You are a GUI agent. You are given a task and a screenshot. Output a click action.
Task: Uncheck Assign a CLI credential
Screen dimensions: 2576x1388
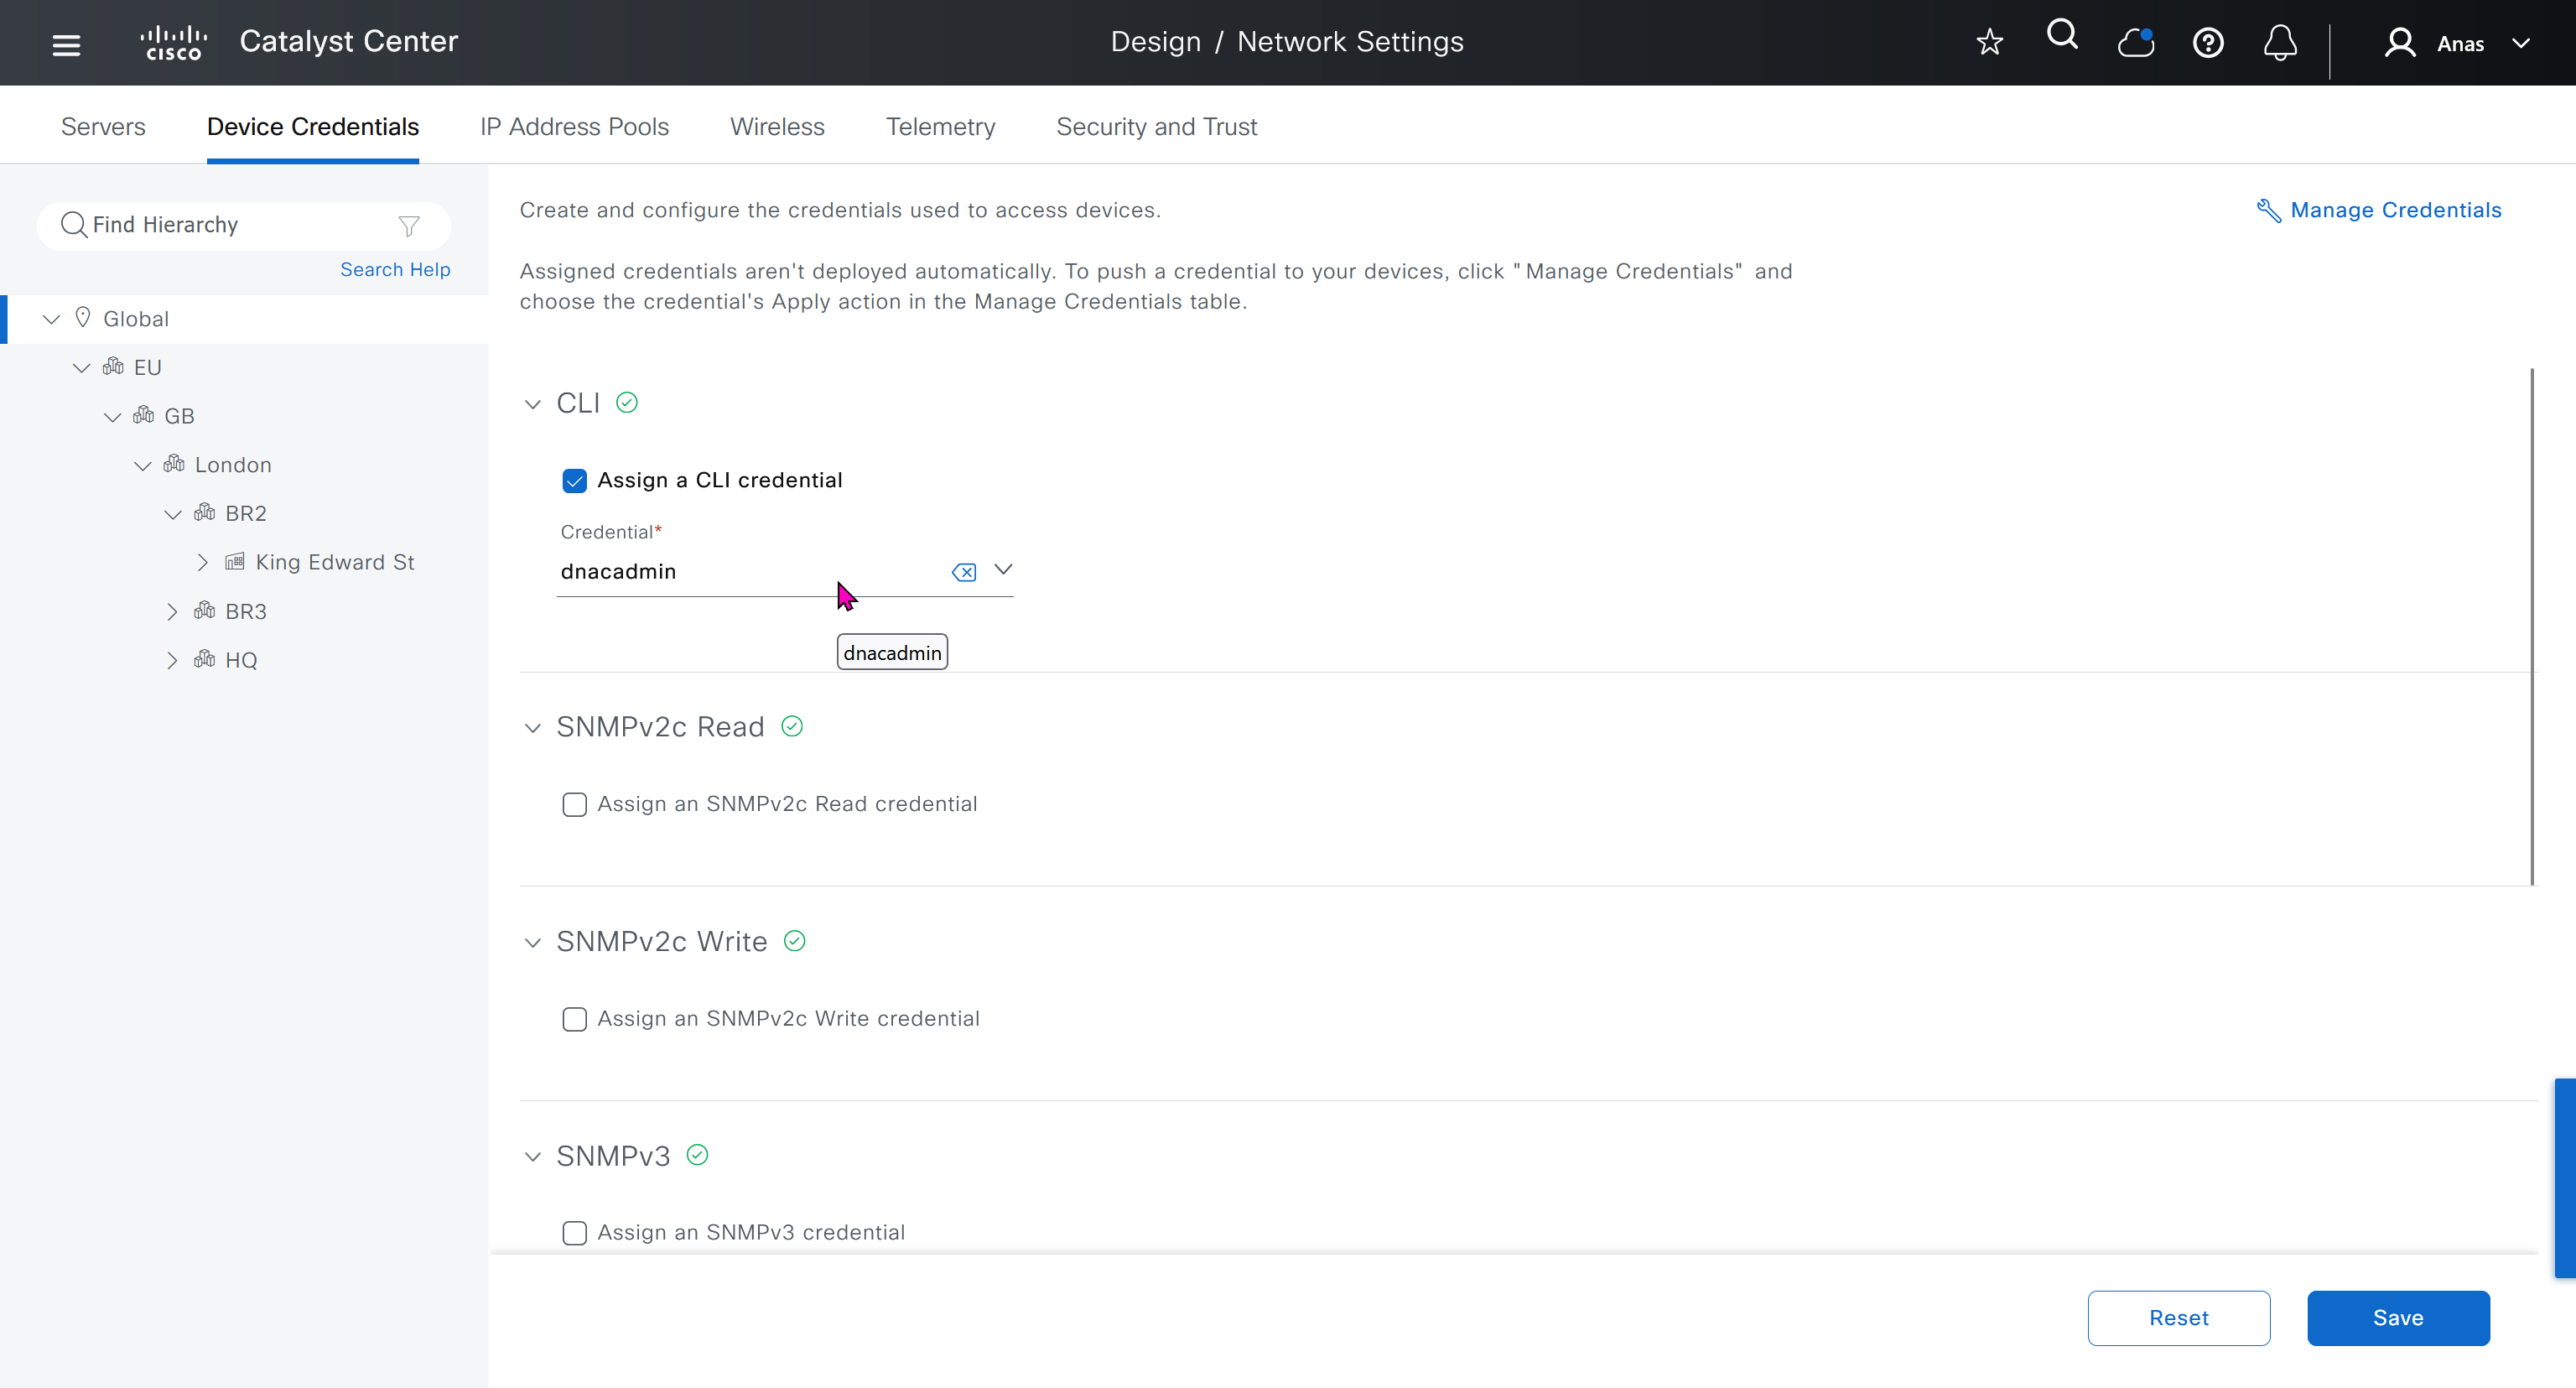[574, 481]
